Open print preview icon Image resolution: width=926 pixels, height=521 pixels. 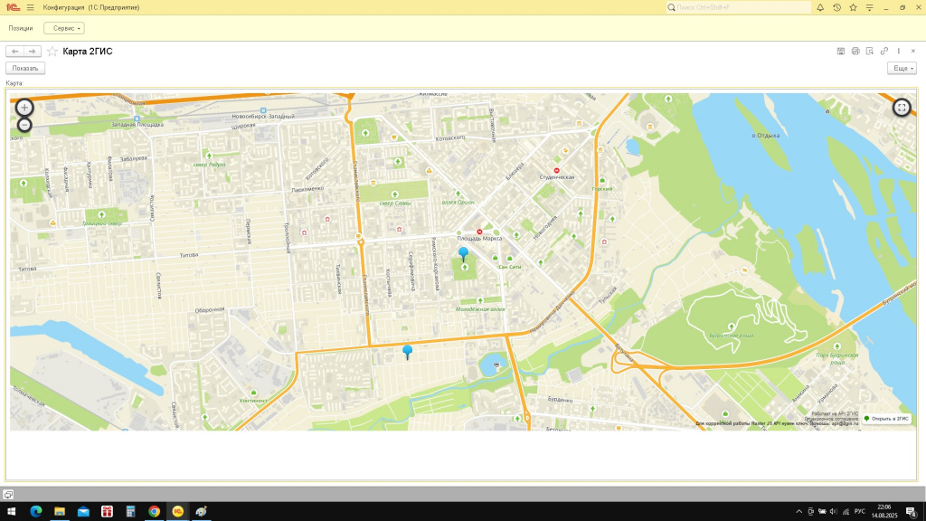pos(869,52)
